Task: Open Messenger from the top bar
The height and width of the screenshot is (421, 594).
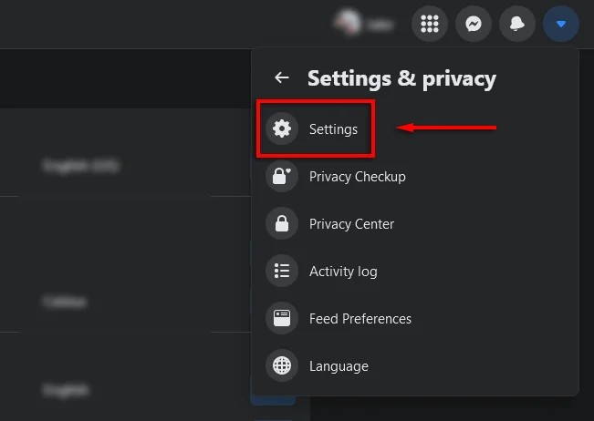Action: click(x=474, y=25)
